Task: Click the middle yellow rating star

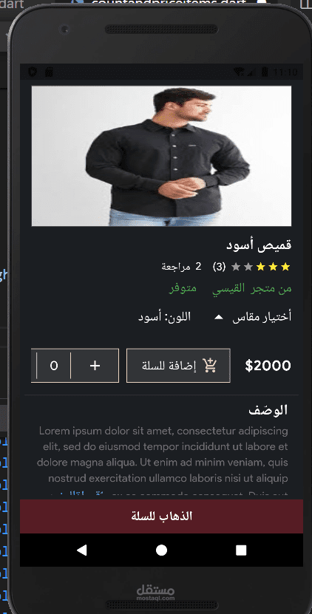Action: (274, 267)
